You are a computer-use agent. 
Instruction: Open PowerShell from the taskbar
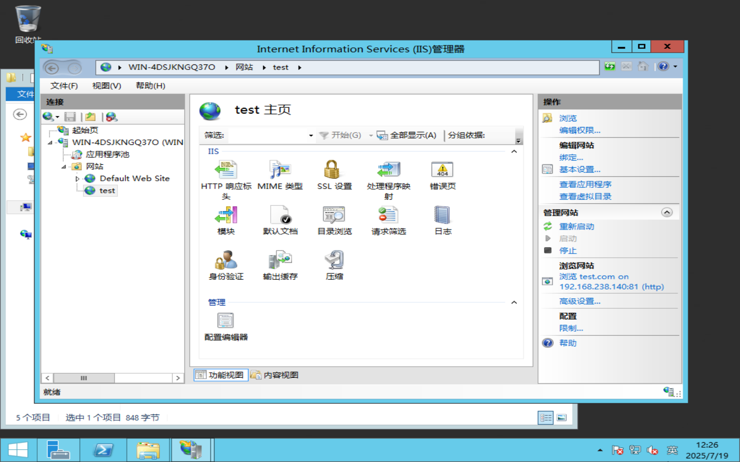(104, 449)
